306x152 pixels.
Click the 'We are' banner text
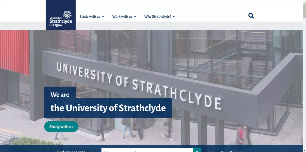point(60,95)
